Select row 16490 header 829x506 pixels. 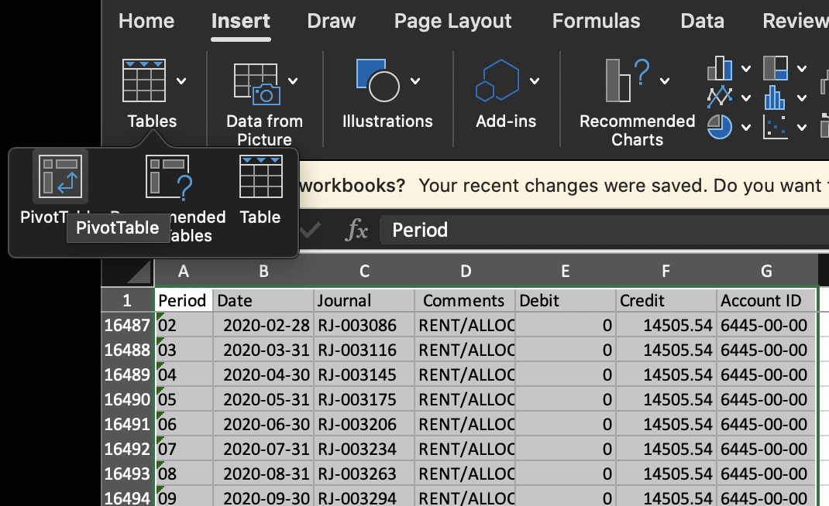[127, 400]
